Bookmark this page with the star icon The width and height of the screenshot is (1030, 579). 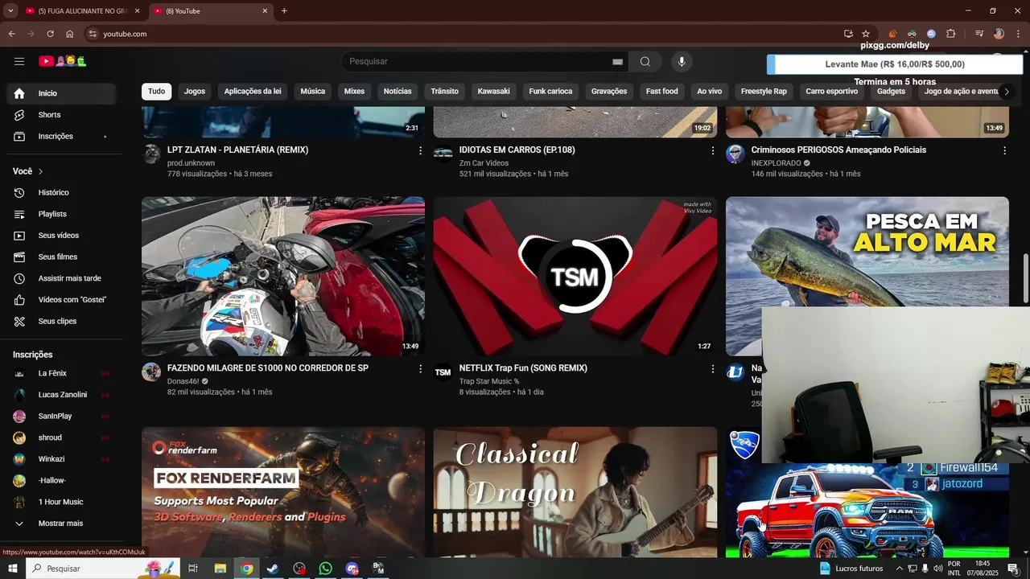coord(866,34)
